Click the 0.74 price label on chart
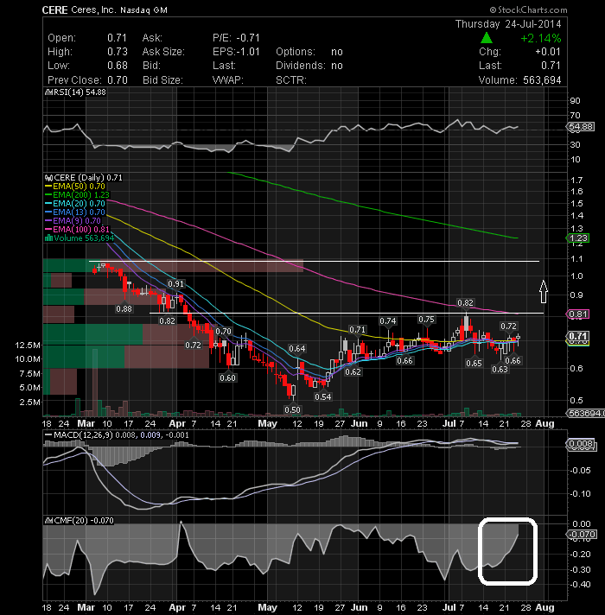 click(388, 321)
